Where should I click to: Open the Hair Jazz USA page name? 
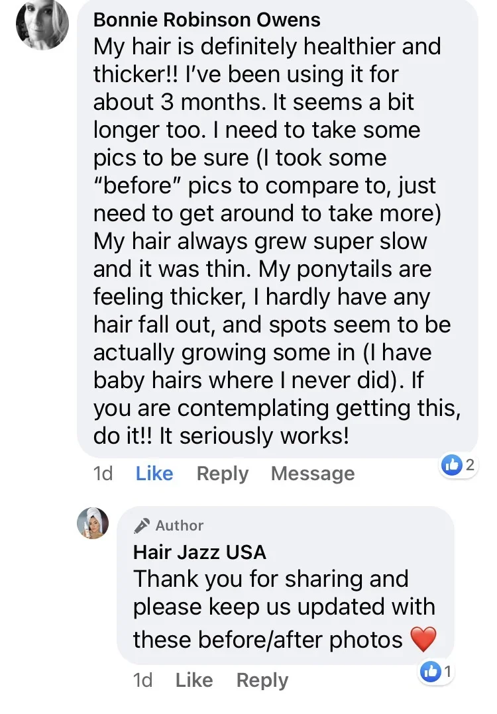(x=199, y=552)
